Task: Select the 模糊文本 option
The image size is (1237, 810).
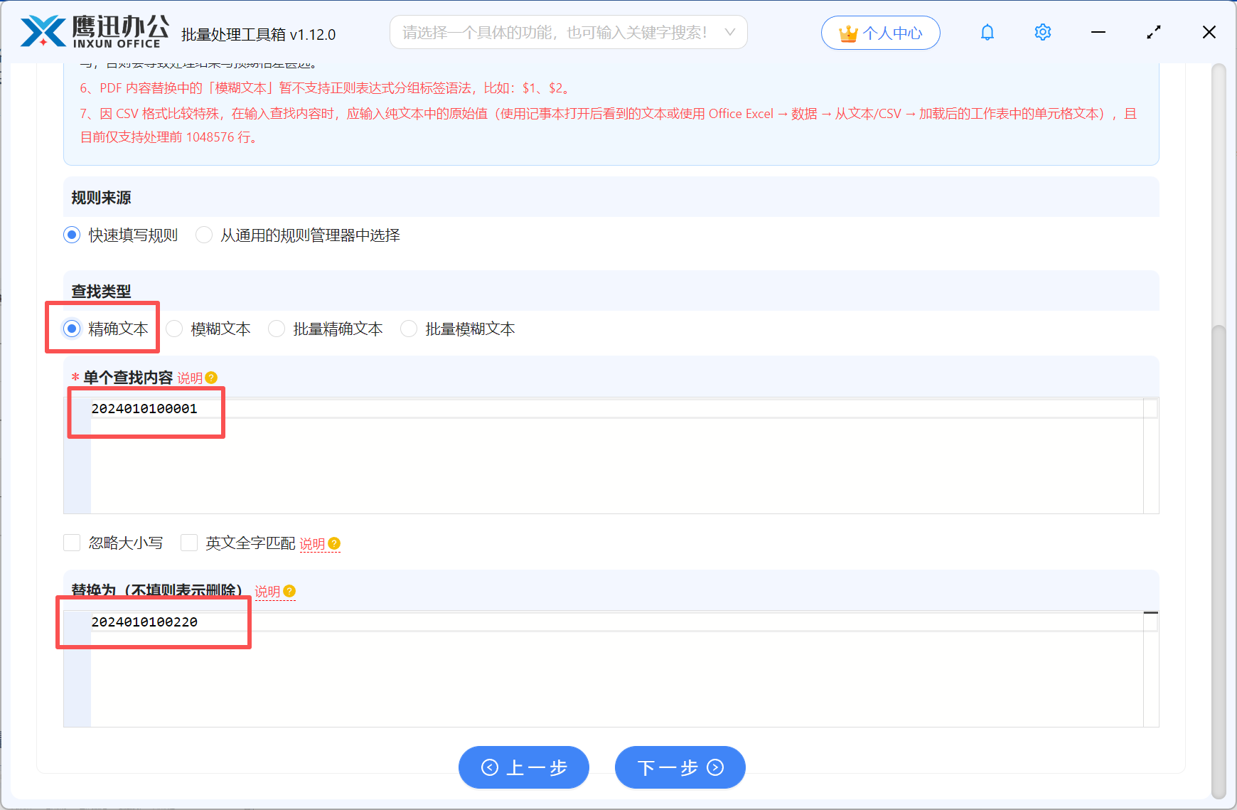Action: (x=174, y=329)
